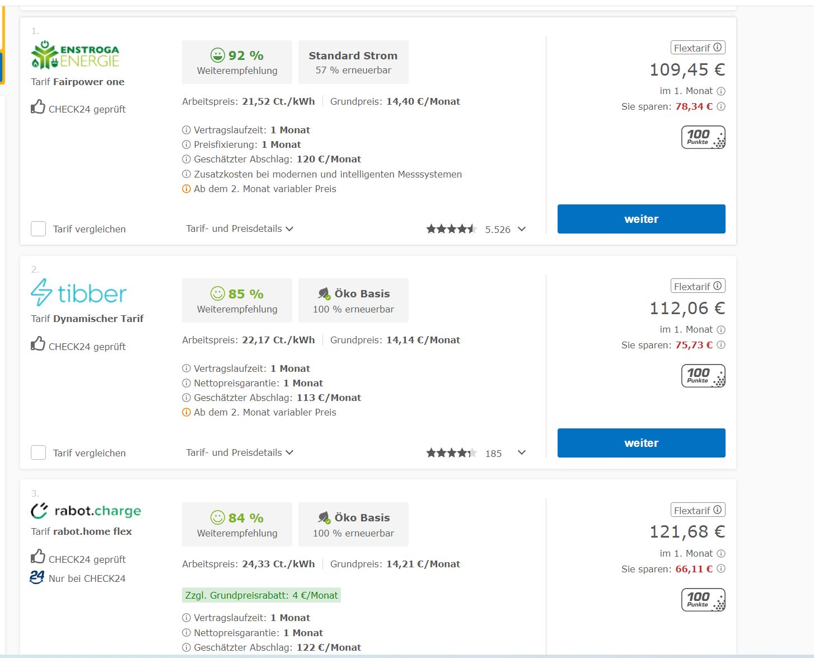814x658 pixels.
Task: Click info icon beside Enstroga Vertragslaufzeit
Action: tap(186, 130)
